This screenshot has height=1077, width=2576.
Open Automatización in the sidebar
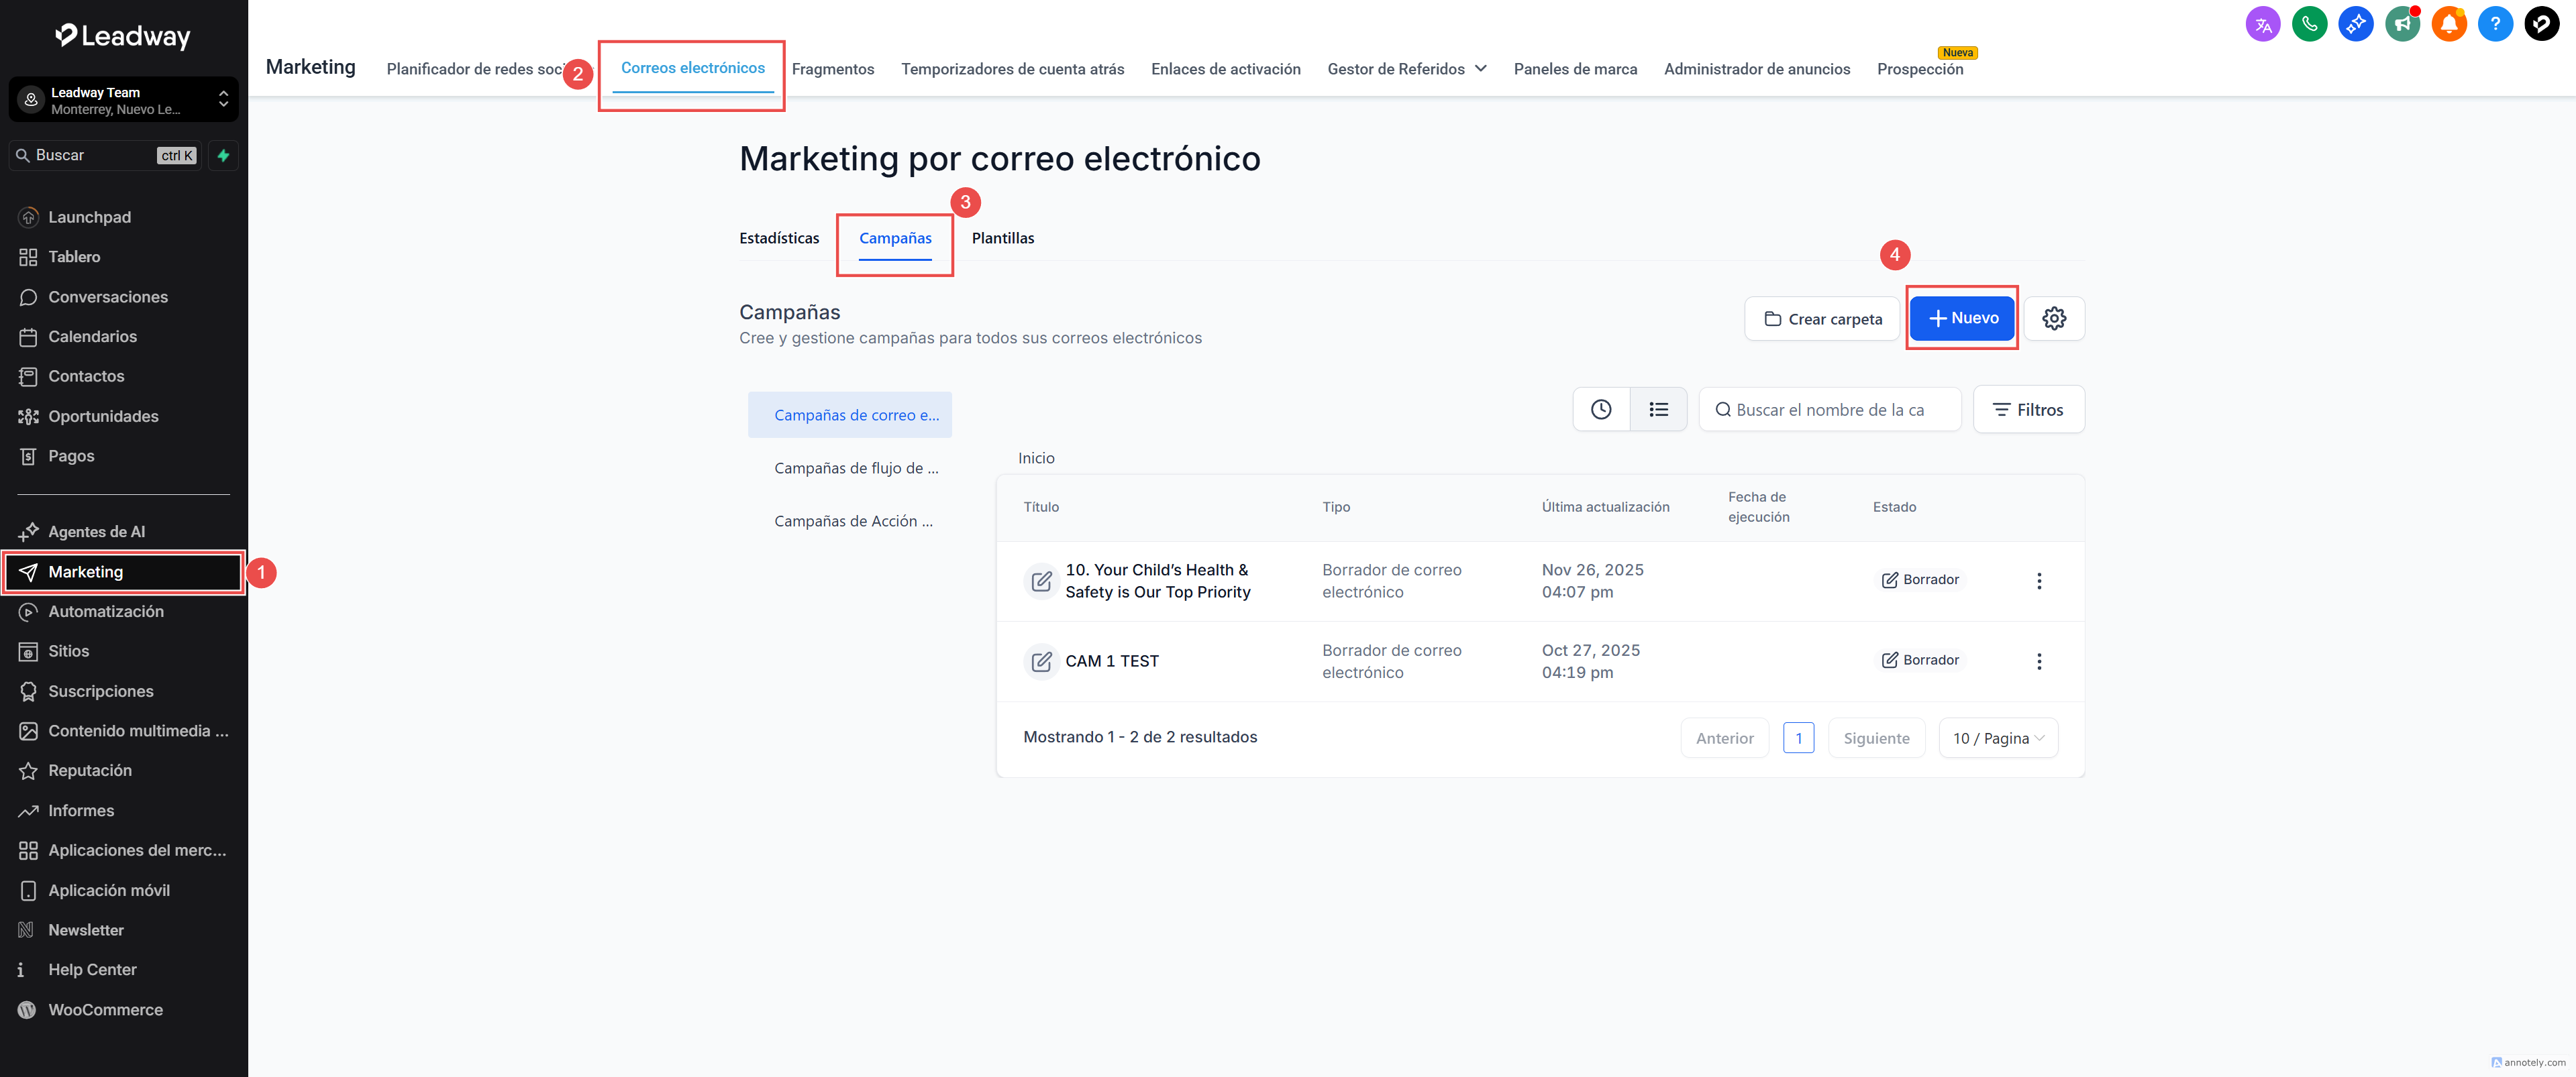pos(106,612)
